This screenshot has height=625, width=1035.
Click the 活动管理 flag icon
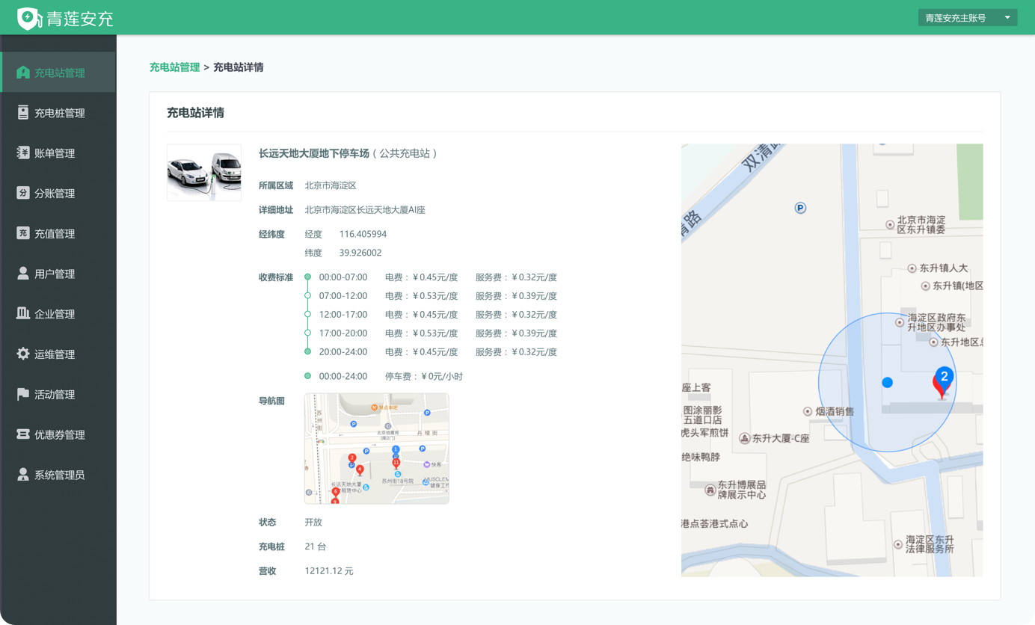click(x=23, y=394)
